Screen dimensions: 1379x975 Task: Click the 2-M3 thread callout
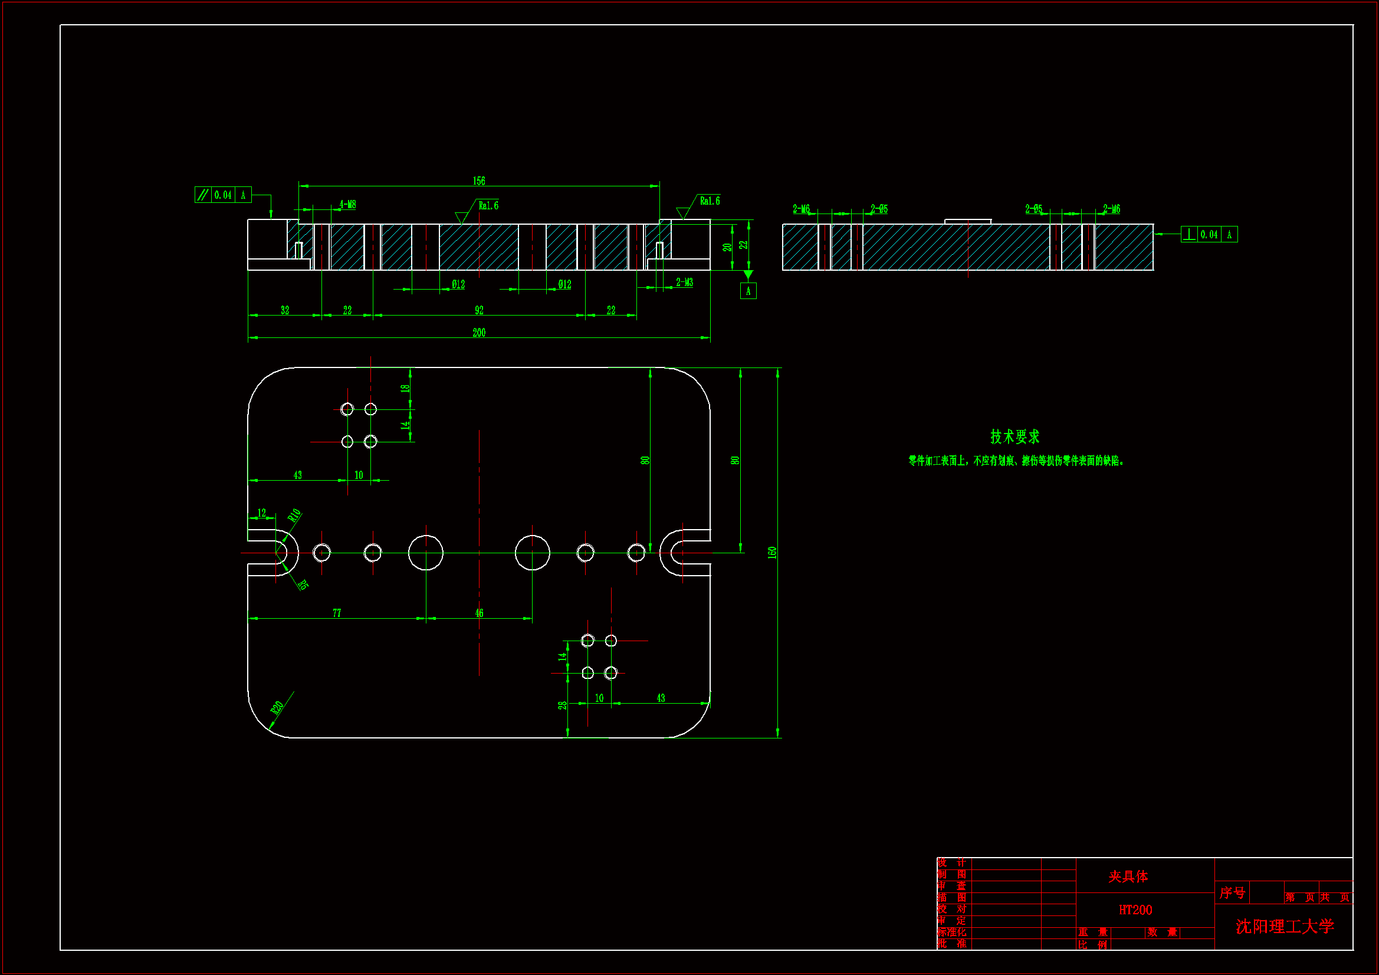pyautogui.click(x=684, y=282)
